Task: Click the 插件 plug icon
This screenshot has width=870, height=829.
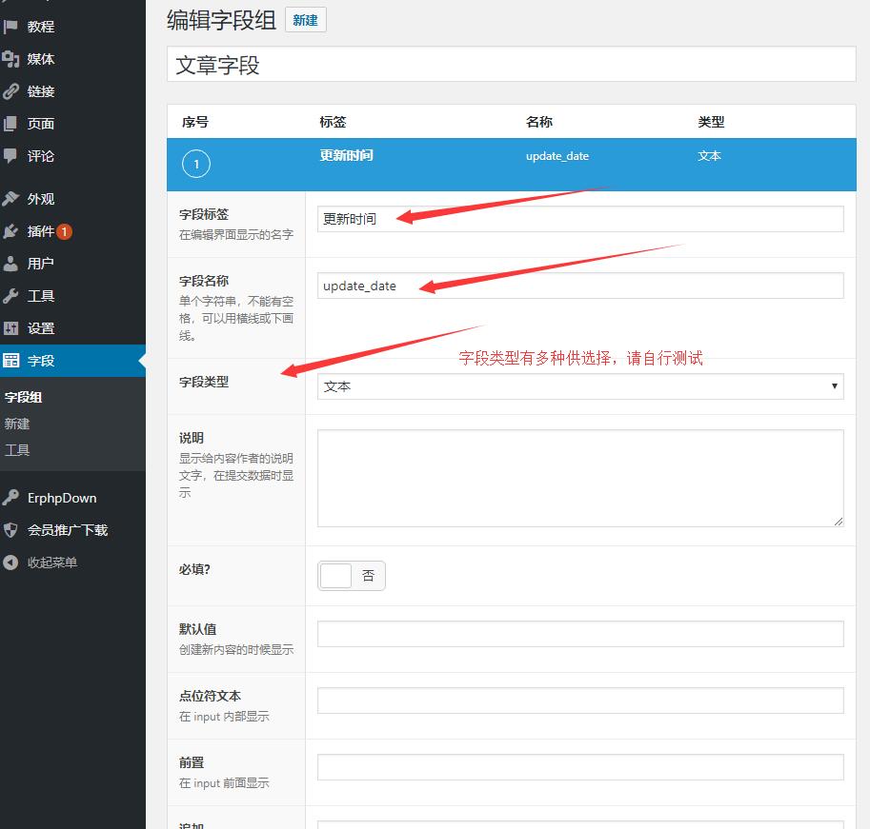Action: (x=11, y=231)
